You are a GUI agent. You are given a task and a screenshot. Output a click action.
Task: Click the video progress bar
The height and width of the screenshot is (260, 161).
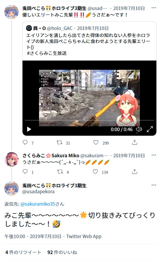click(x=89, y=120)
